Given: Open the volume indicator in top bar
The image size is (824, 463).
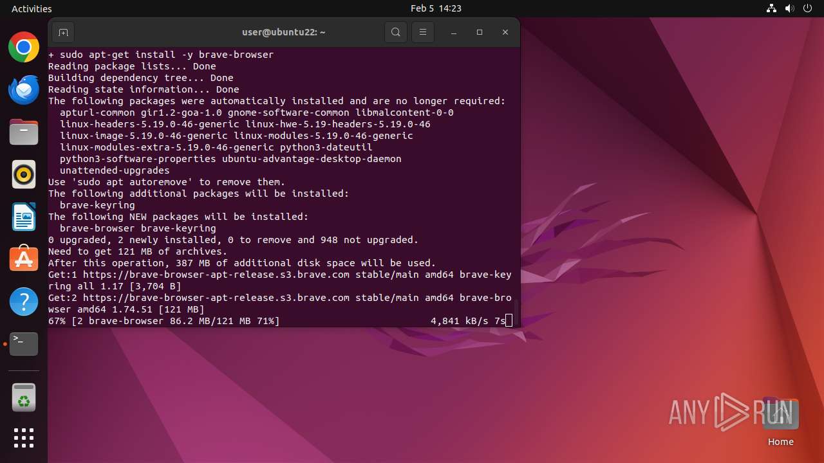Looking at the screenshot, I should (790, 8).
